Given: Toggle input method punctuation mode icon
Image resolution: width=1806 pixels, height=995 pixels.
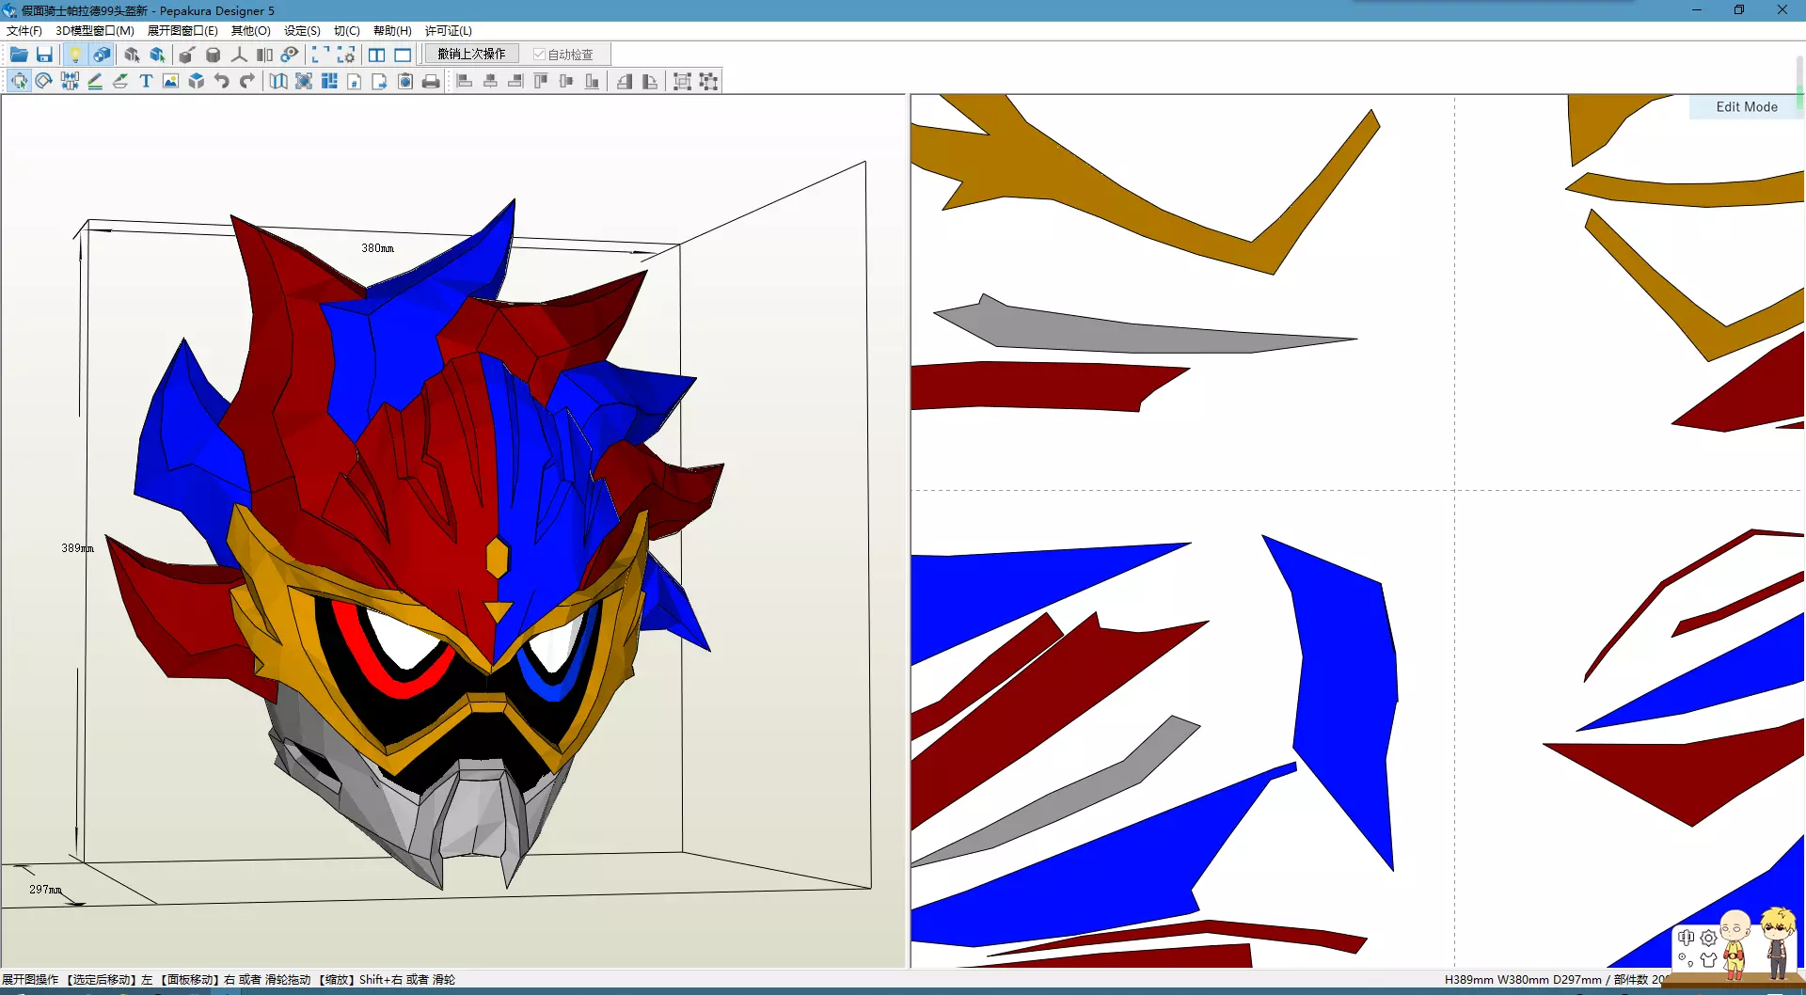Looking at the screenshot, I should [1686, 960].
